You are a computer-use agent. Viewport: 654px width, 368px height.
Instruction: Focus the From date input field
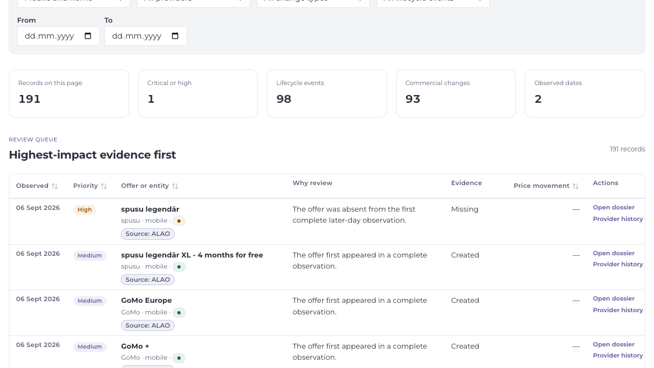(59, 36)
